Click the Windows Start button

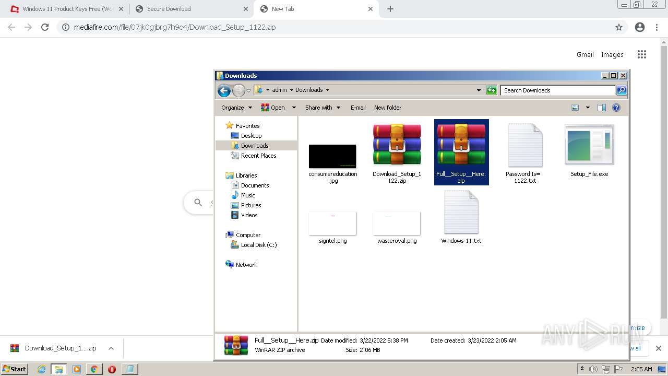[x=15, y=369]
